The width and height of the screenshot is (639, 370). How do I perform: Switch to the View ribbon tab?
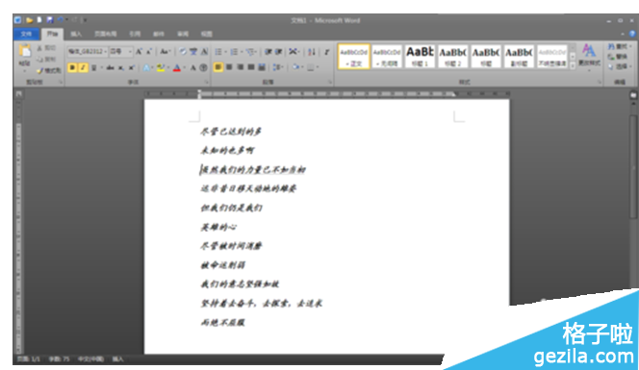206,34
